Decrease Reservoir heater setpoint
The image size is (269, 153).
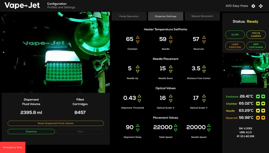[x=204, y=42]
